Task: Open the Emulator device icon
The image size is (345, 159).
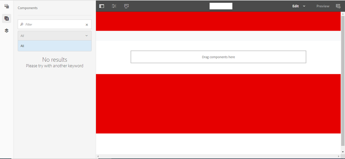Action: click(x=126, y=6)
